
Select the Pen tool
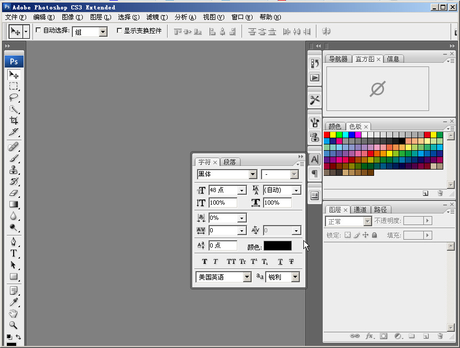(x=14, y=241)
